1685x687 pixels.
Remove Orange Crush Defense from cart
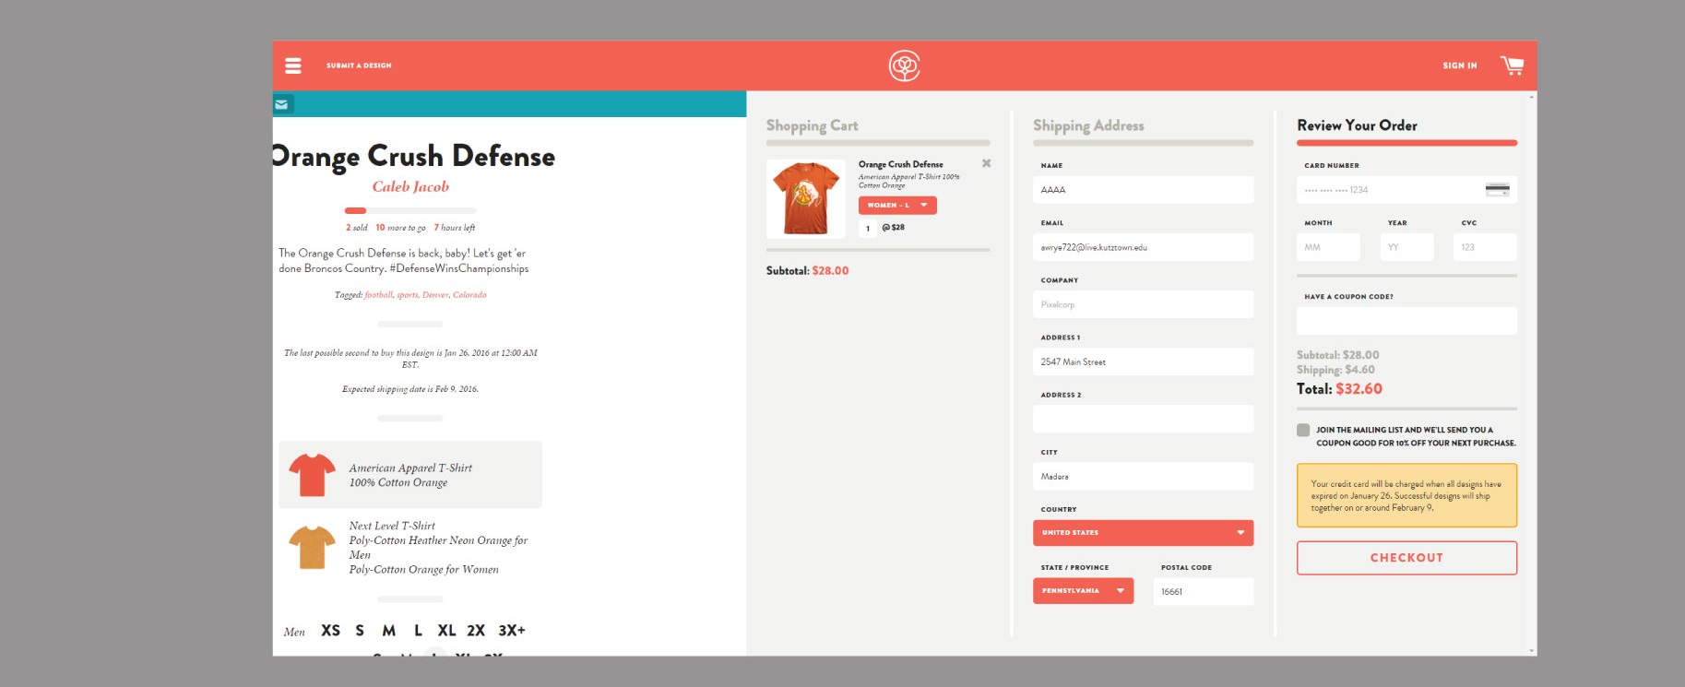986,163
